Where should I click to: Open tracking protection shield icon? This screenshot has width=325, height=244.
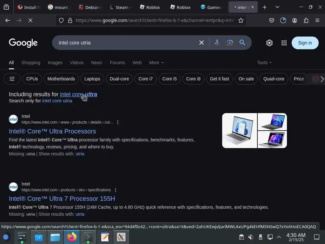(61, 20)
